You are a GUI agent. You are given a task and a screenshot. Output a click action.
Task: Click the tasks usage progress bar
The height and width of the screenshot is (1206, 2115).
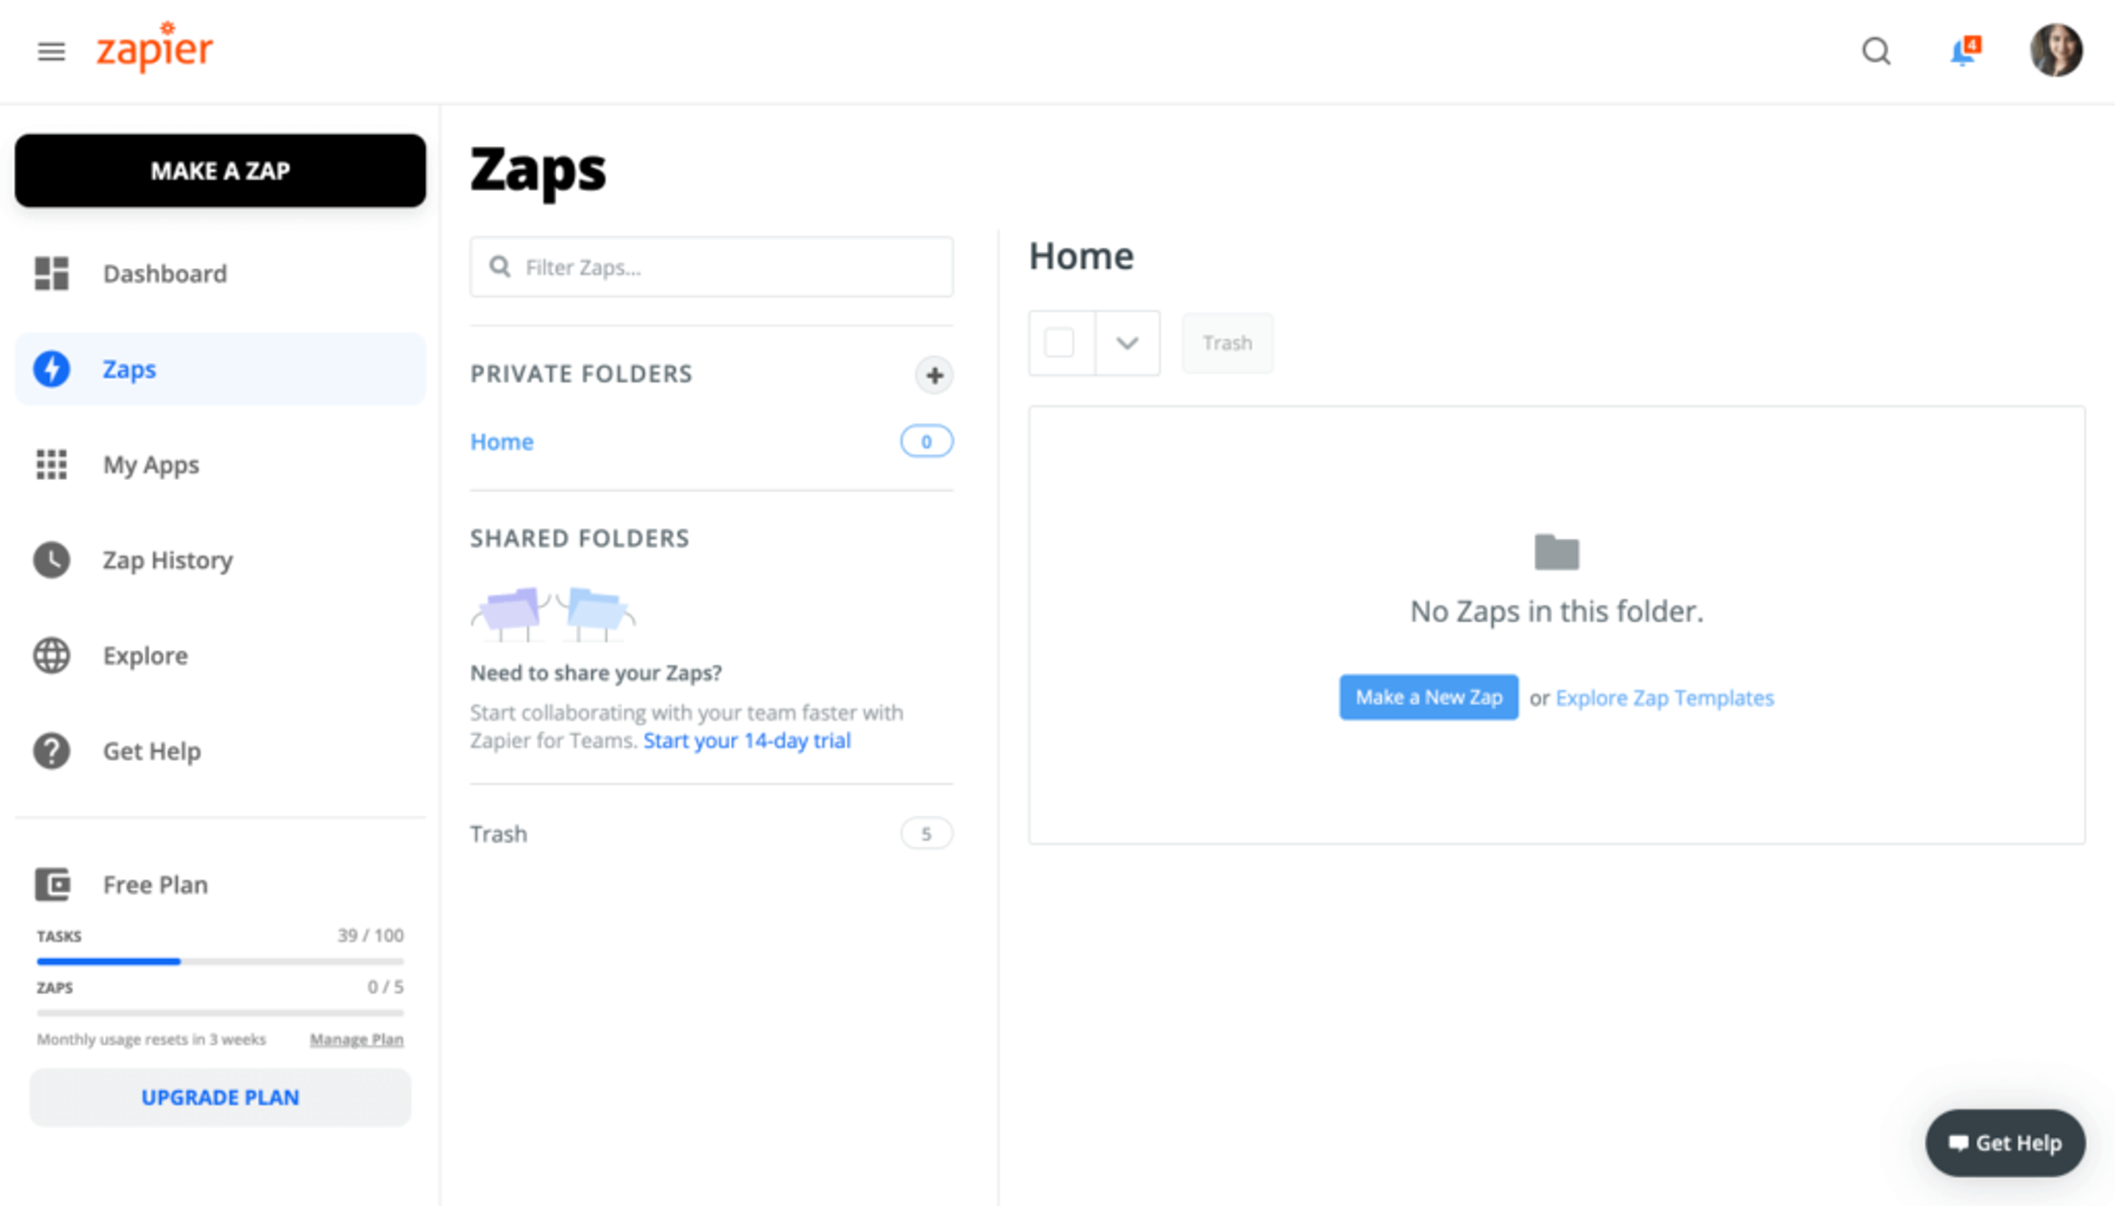(x=220, y=961)
